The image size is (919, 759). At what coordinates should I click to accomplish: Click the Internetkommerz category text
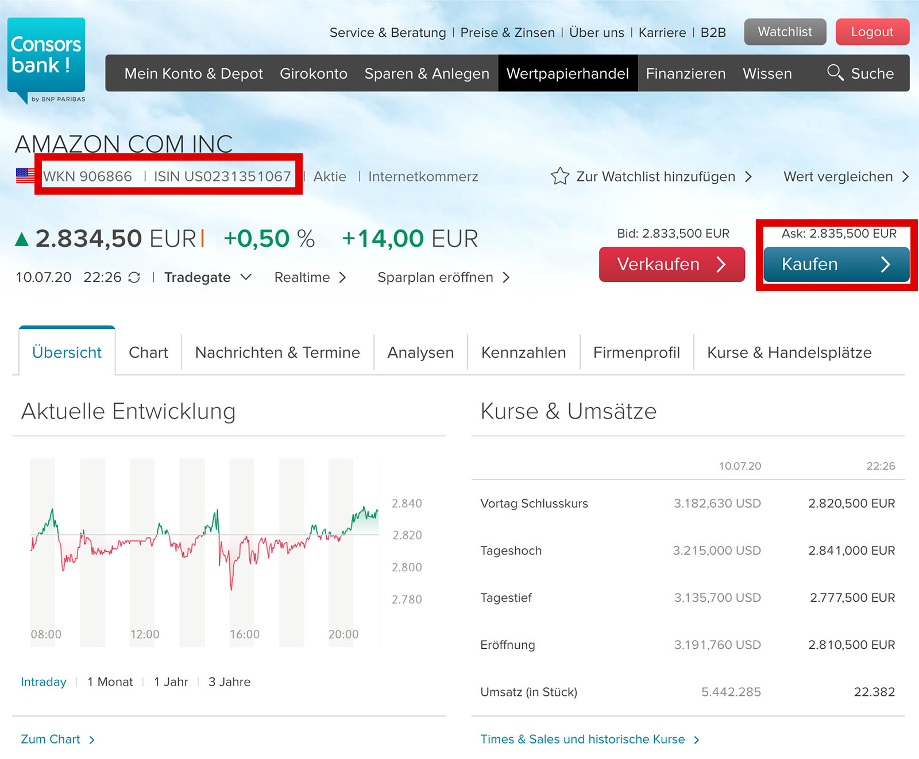pyautogui.click(x=423, y=176)
